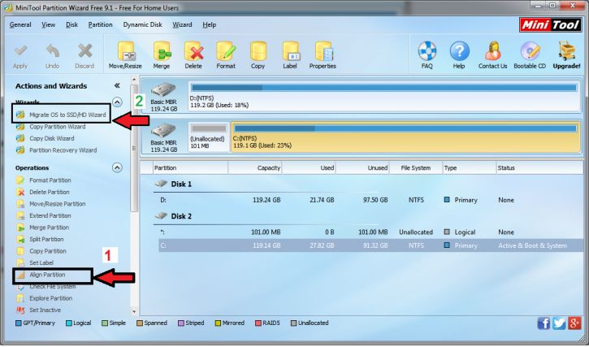Choose Move/Resize Partition operation
589x347 pixels.
coord(51,204)
